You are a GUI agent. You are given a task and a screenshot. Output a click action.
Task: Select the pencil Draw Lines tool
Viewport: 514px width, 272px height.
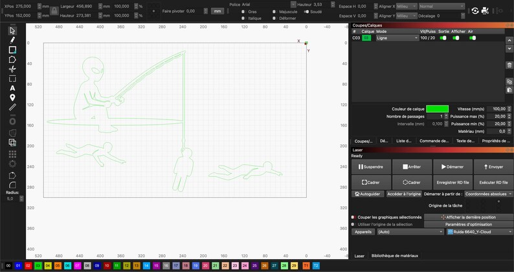click(x=12, y=40)
